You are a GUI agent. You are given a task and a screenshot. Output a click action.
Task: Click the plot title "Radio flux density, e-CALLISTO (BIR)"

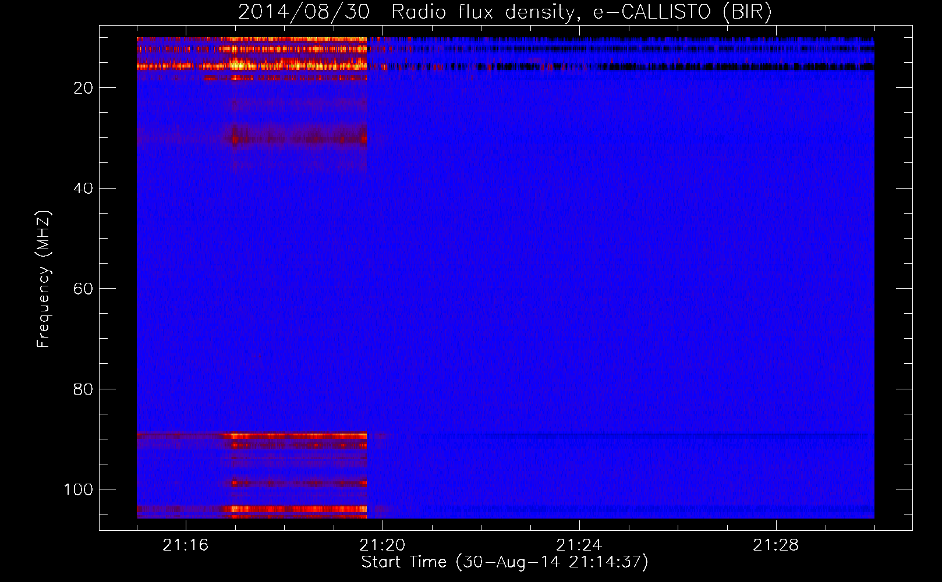click(x=582, y=12)
